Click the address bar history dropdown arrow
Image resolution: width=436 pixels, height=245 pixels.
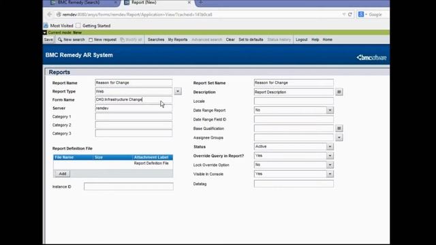[x=343, y=14]
